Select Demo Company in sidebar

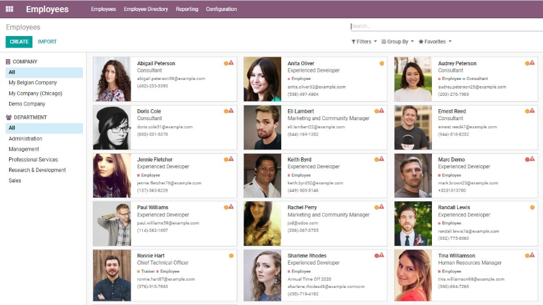[27, 104]
